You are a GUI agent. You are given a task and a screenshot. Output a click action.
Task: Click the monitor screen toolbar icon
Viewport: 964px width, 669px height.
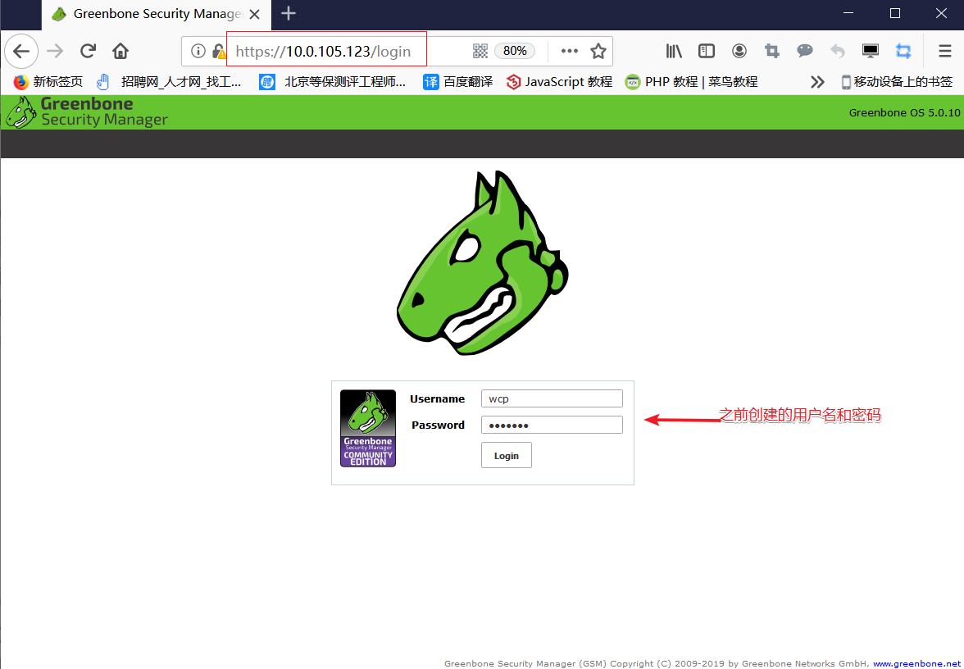click(870, 51)
